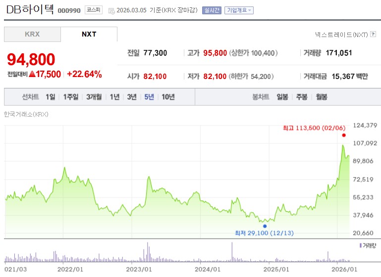Show the 1주일 line chart

[71, 97]
